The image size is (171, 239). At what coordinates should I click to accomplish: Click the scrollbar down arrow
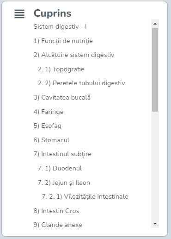pyautogui.click(x=155, y=224)
